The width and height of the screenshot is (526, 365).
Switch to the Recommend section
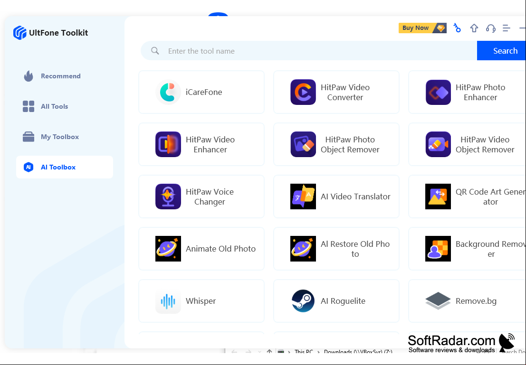[65, 76]
